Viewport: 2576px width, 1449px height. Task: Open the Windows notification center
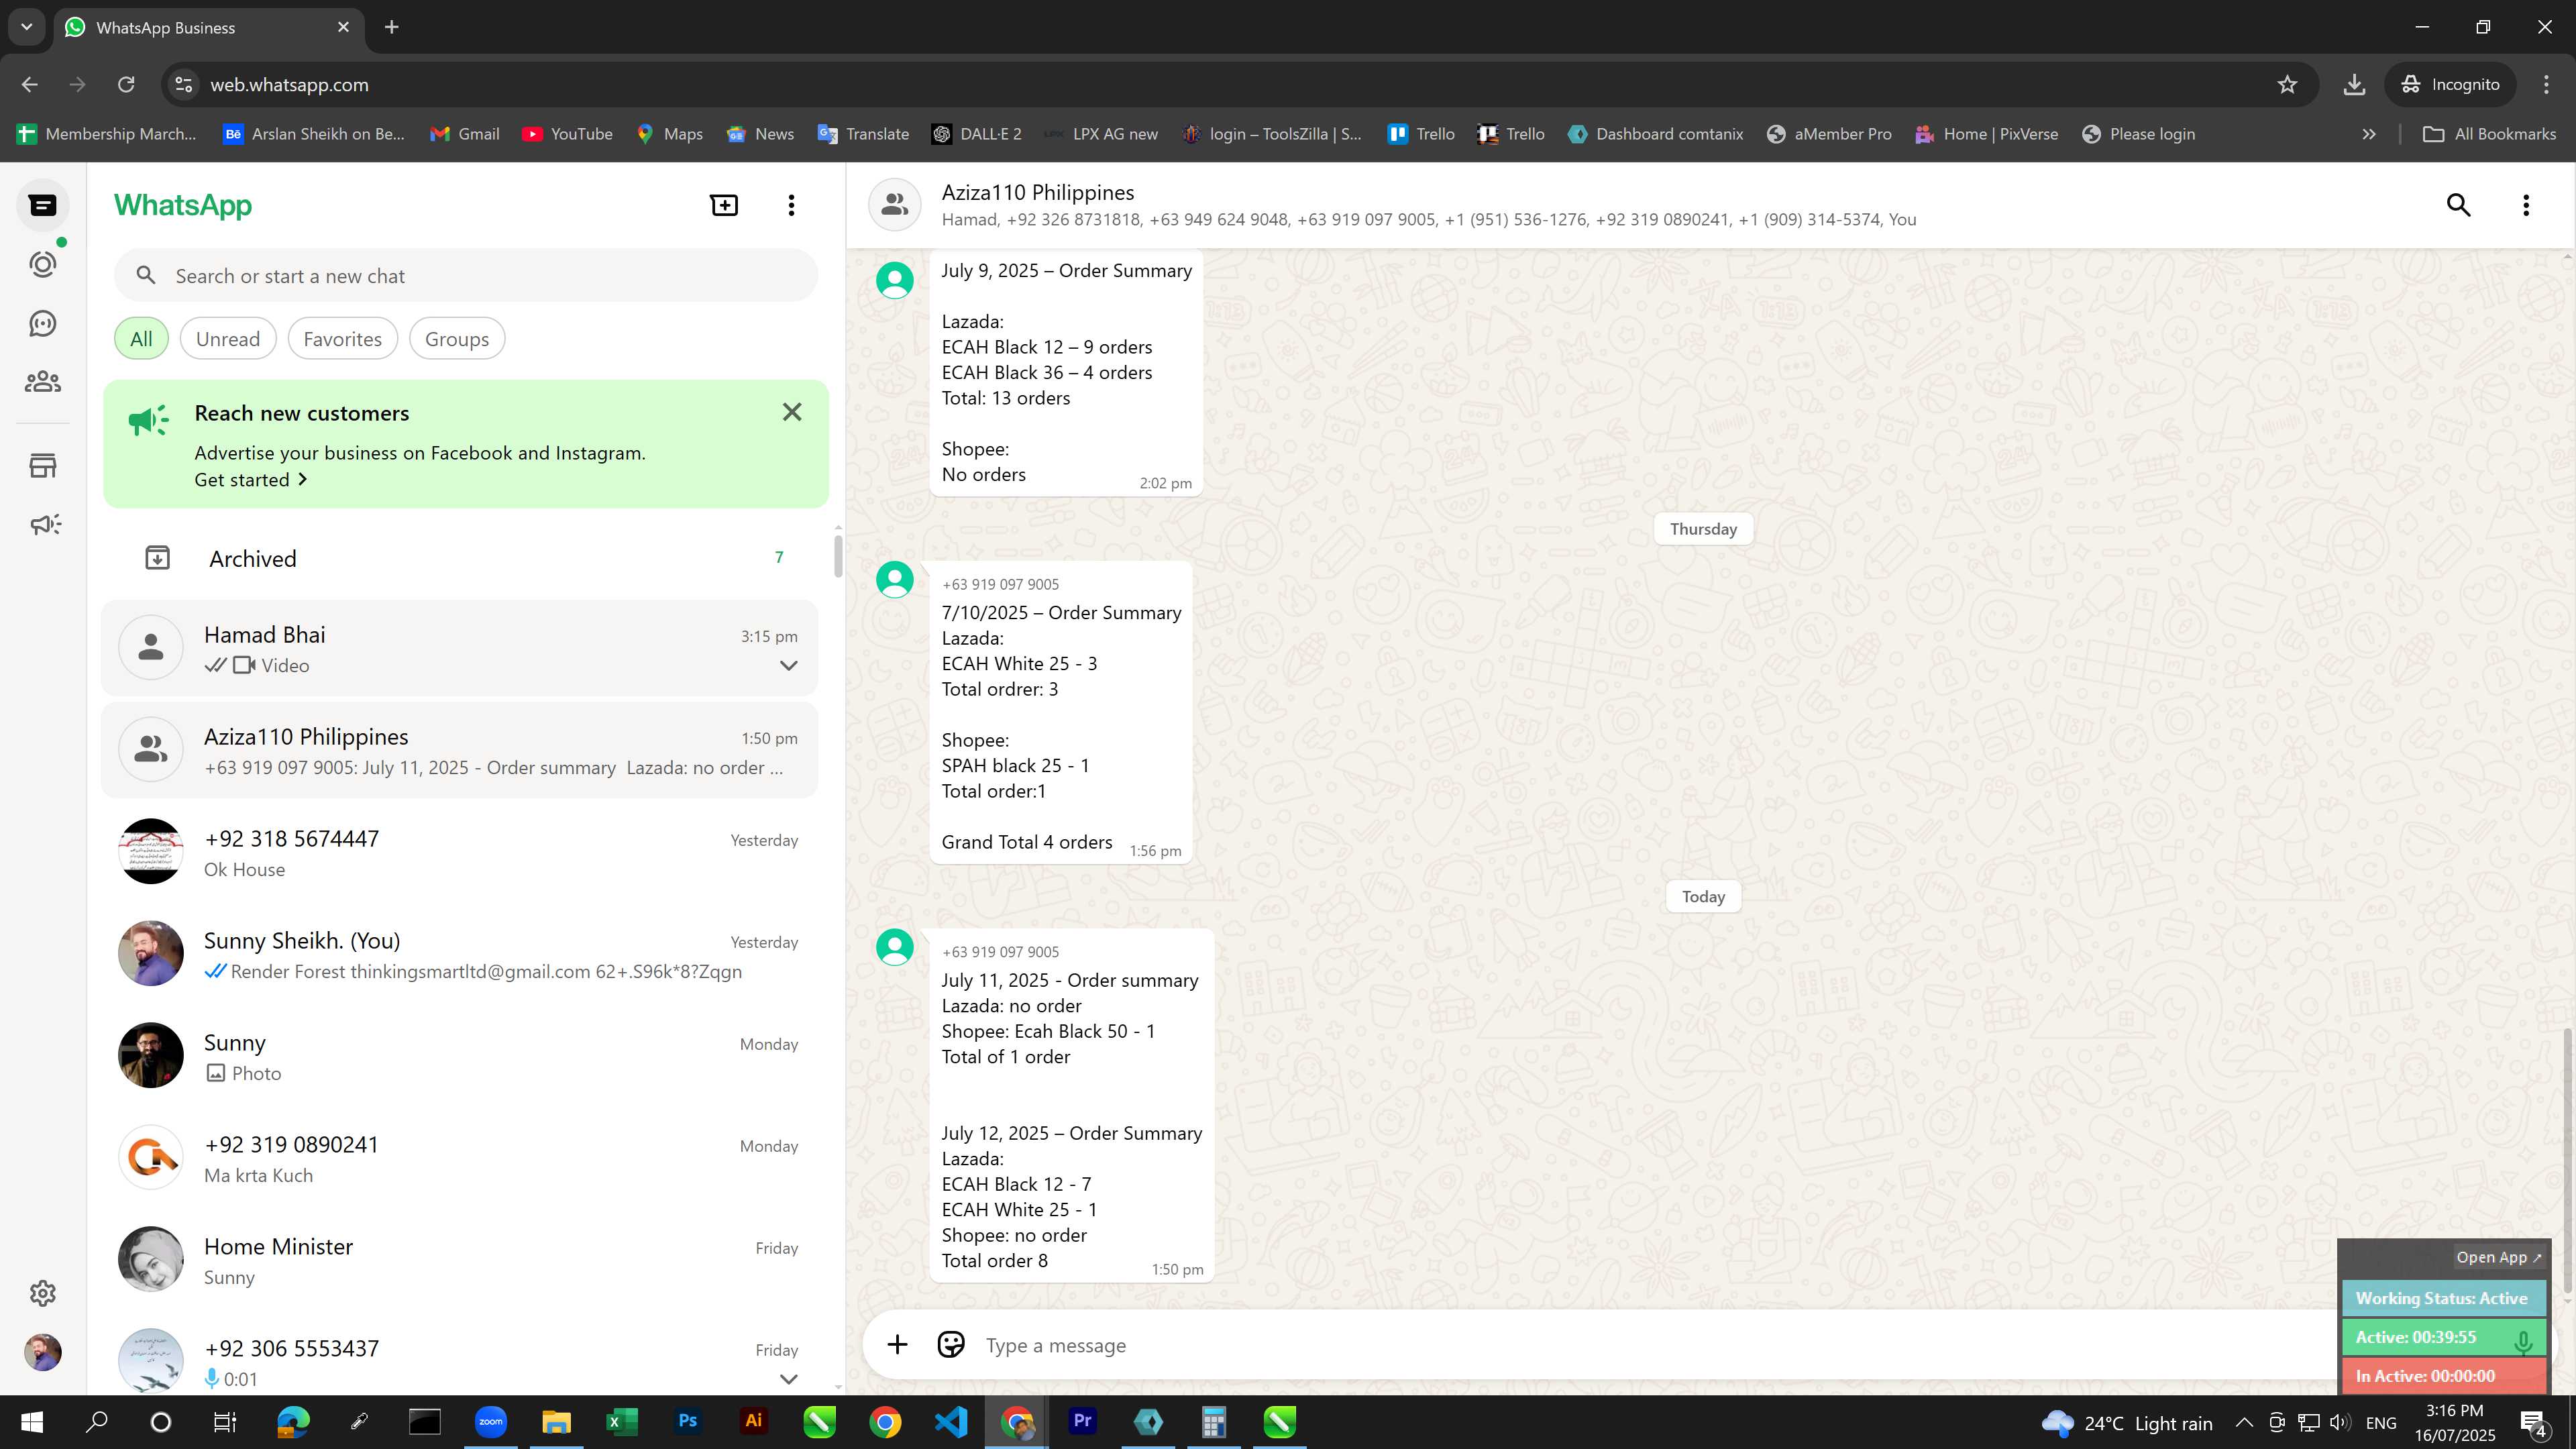pos(2534,1422)
